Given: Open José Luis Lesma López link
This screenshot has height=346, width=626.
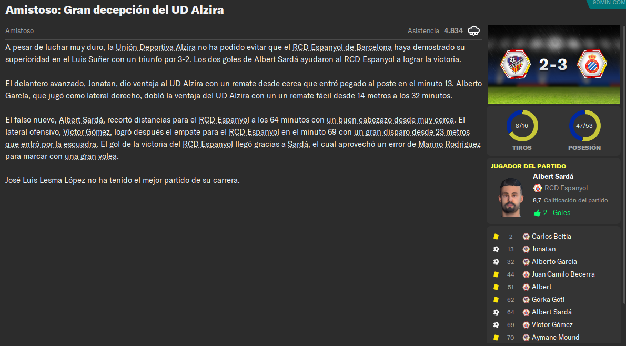Looking at the screenshot, I should [45, 180].
